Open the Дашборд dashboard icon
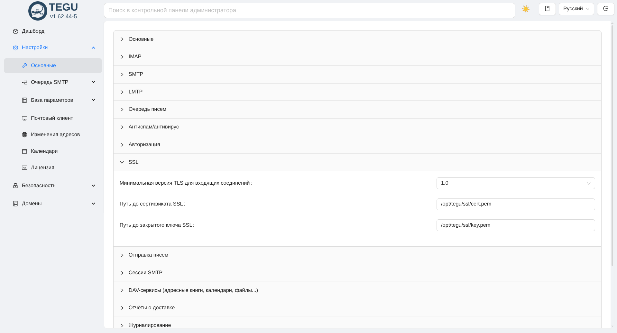The width and height of the screenshot is (617, 333). (15, 31)
